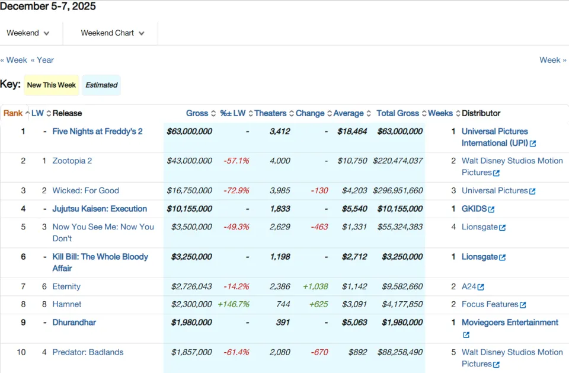Screen dimensions: 569x373
Task: Open Jujutsu Kaisen: Execution release page
Action: [x=100, y=209]
